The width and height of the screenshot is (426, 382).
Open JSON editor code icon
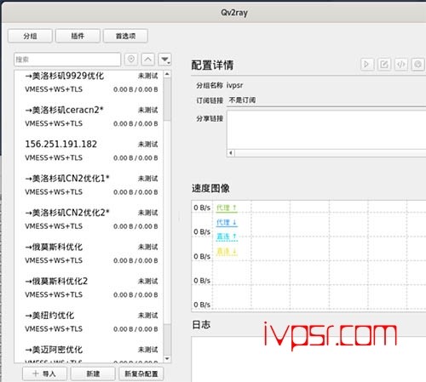pyautogui.click(x=401, y=65)
